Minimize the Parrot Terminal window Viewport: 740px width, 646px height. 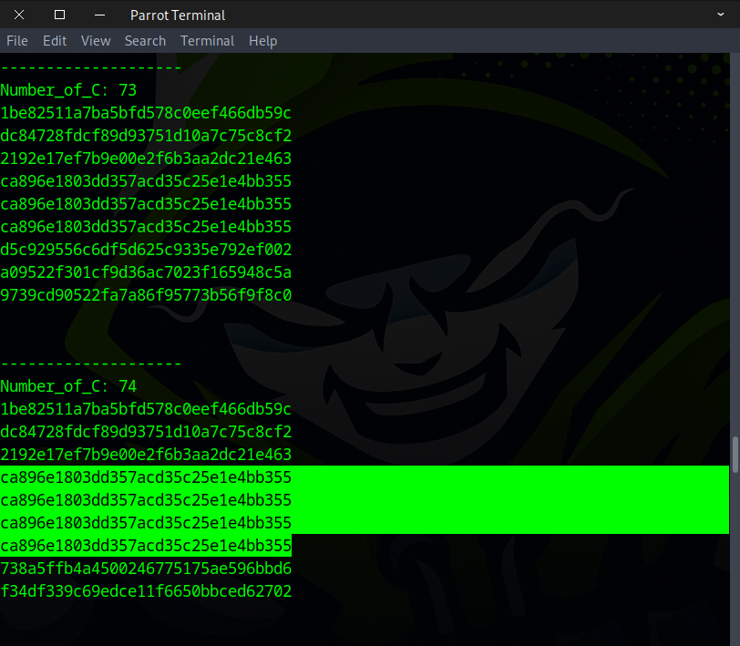pos(99,15)
